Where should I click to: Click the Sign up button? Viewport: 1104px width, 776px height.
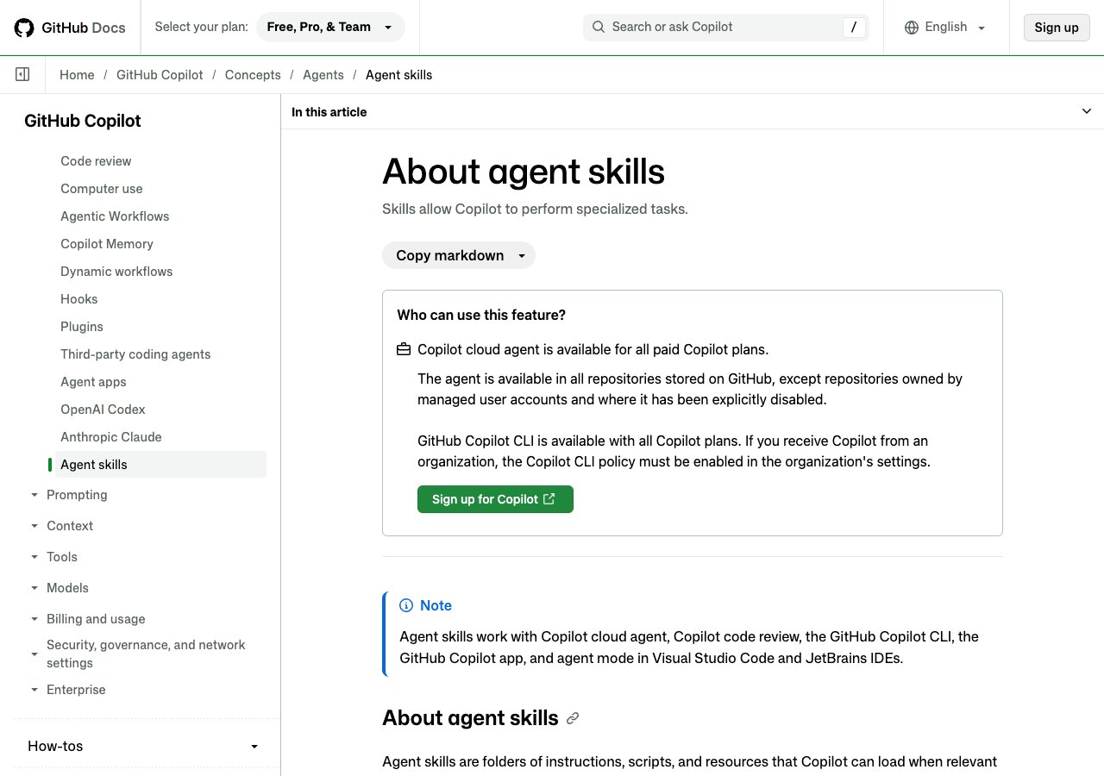coord(1057,27)
